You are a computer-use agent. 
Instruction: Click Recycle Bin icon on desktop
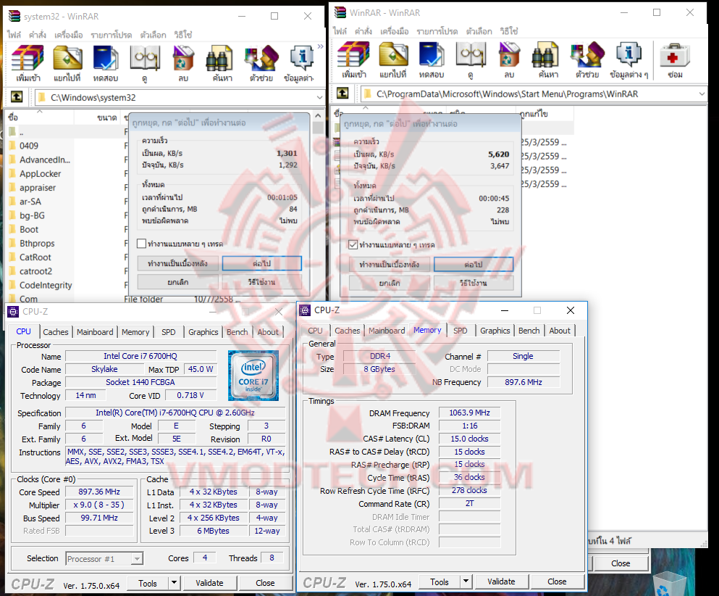click(x=668, y=584)
